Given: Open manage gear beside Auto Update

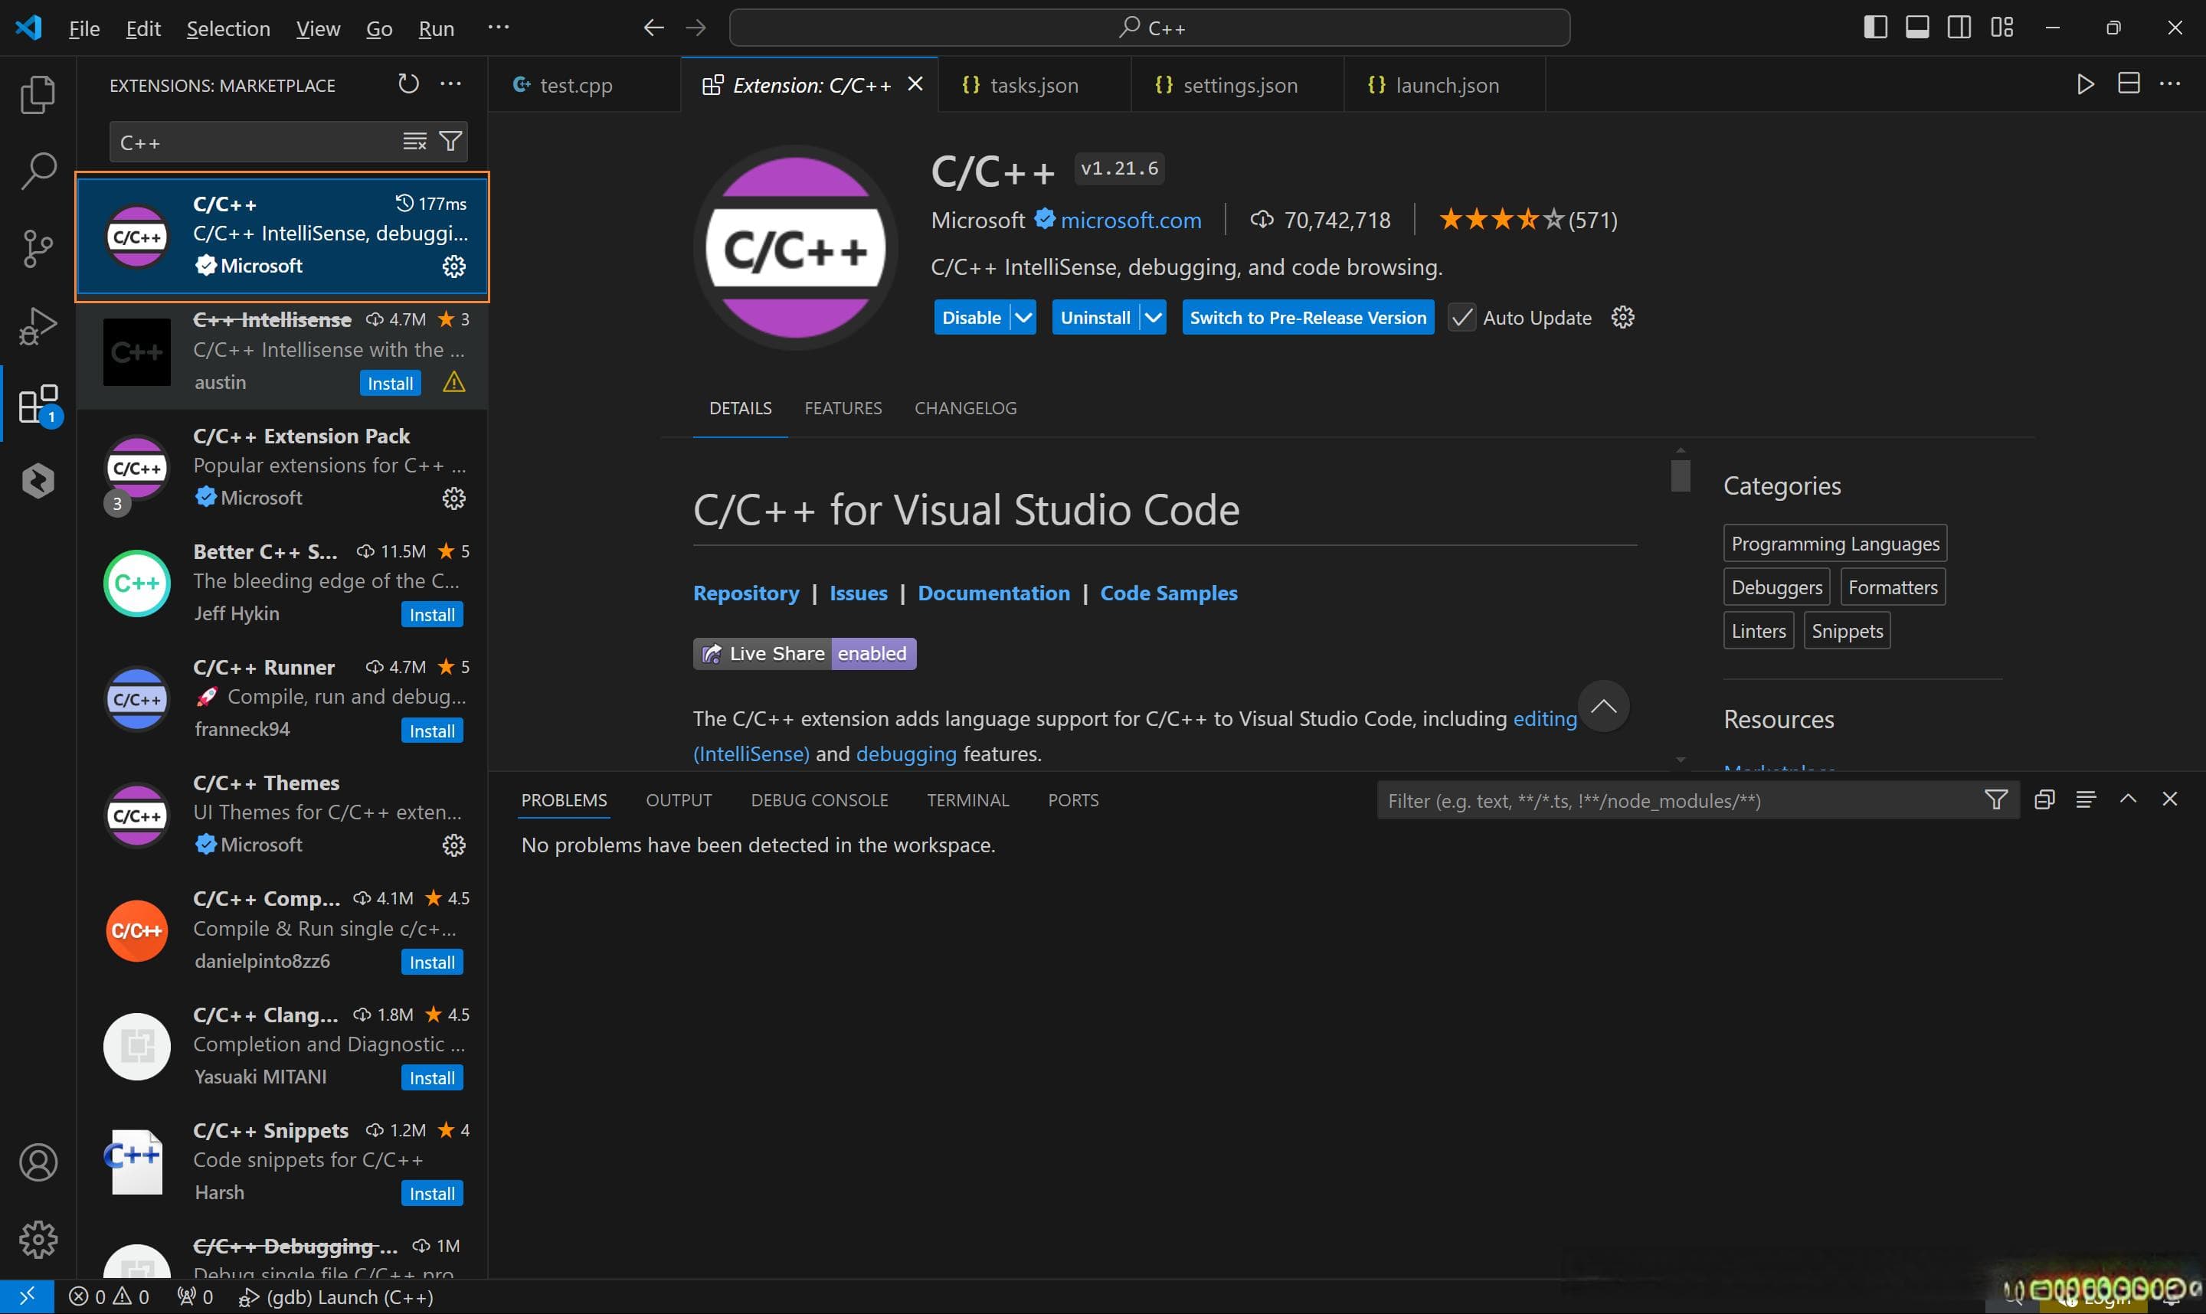Looking at the screenshot, I should (x=1622, y=317).
